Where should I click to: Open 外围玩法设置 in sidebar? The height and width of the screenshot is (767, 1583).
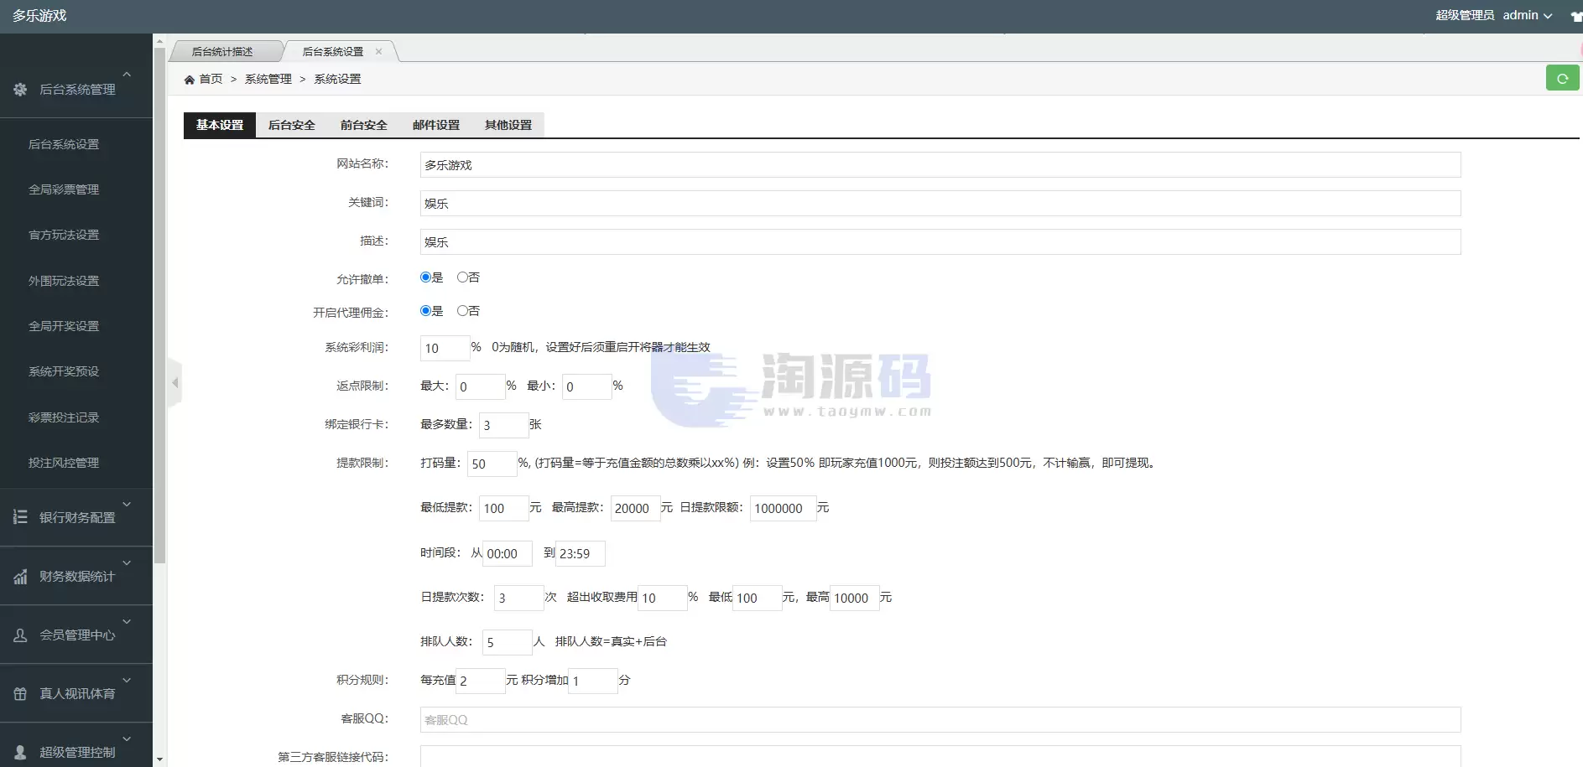[64, 281]
